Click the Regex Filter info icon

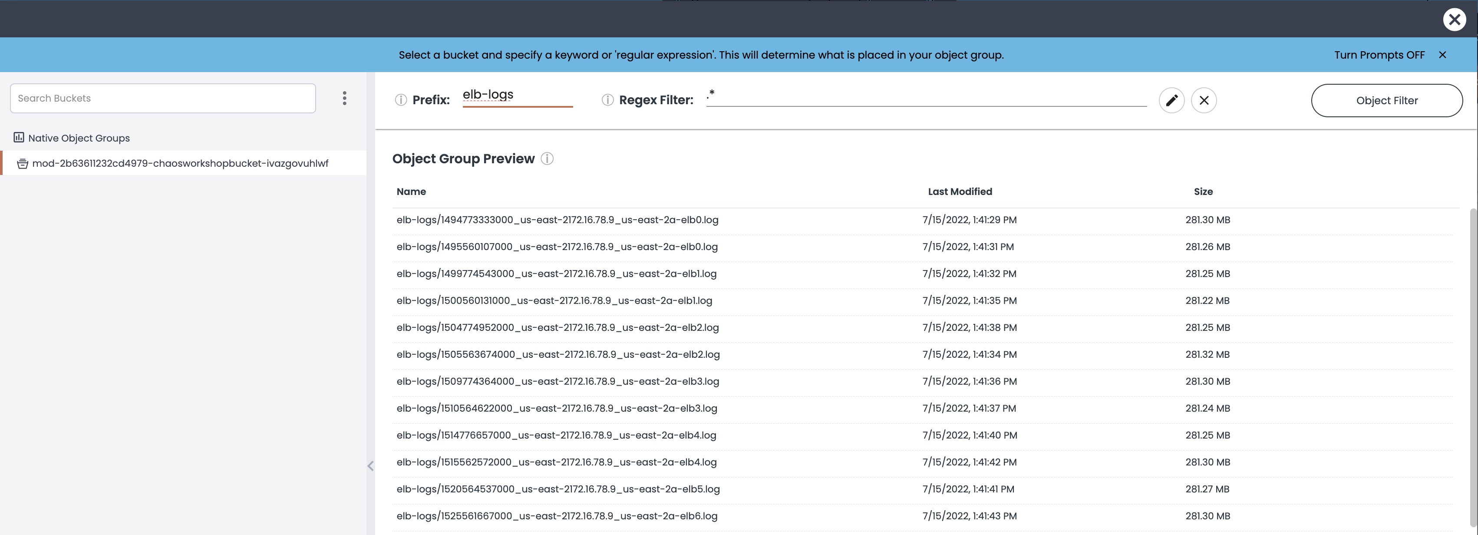607,100
